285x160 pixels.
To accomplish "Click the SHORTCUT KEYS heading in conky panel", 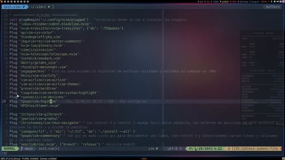I will [263, 70].
